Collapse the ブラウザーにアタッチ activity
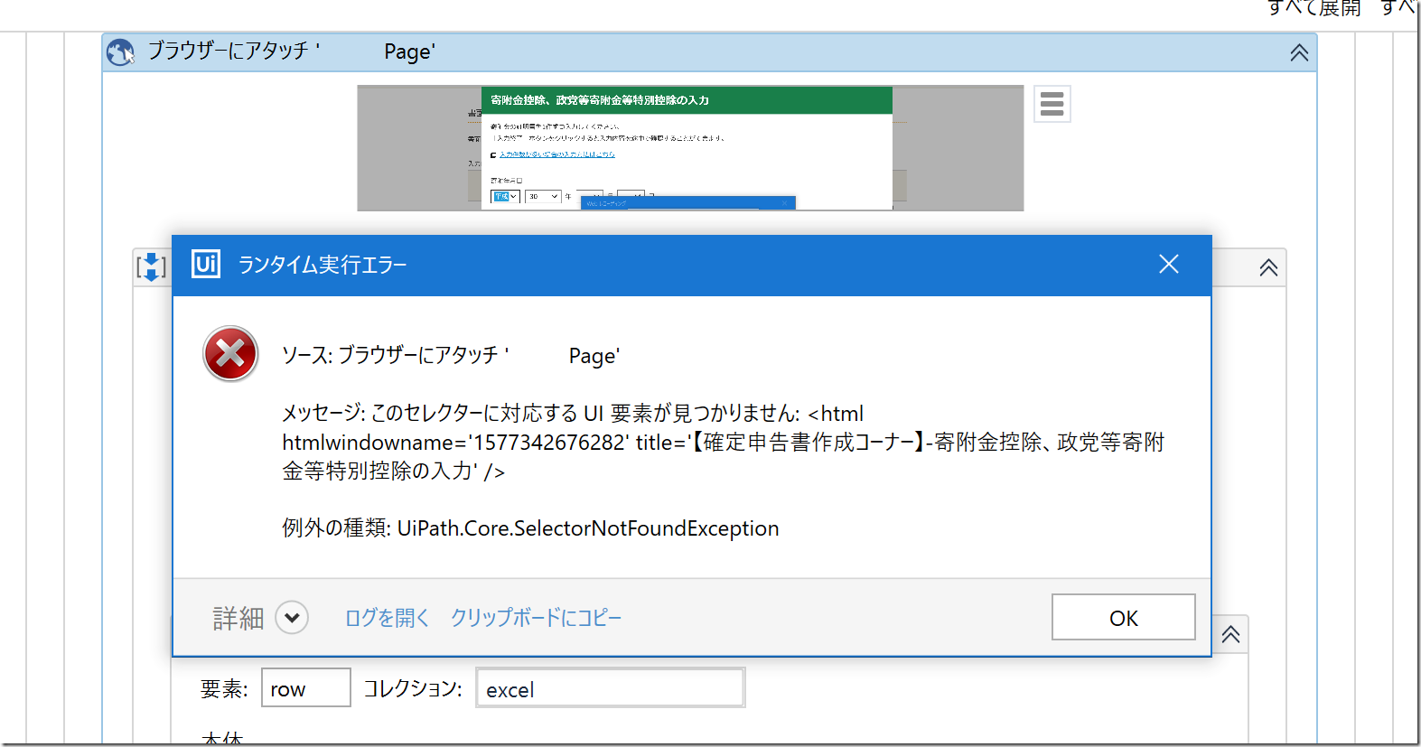Screen dimensions: 1421x747 tap(1298, 52)
